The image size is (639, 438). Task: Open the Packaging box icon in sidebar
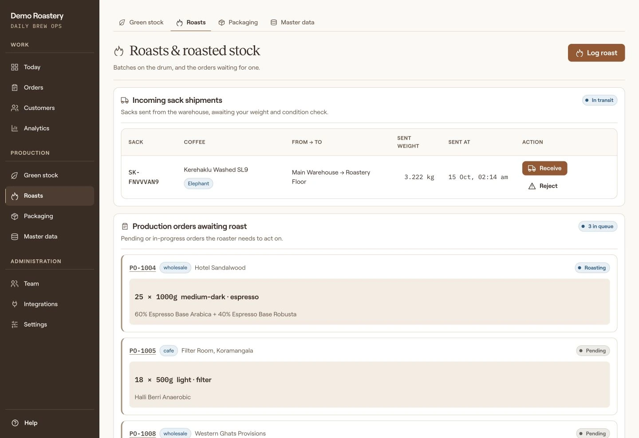point(15,216)
